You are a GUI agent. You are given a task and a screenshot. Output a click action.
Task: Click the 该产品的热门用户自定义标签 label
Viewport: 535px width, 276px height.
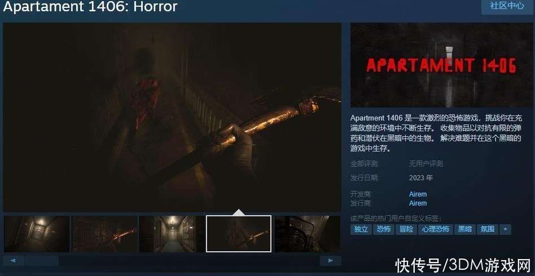[x=396, y=219]
